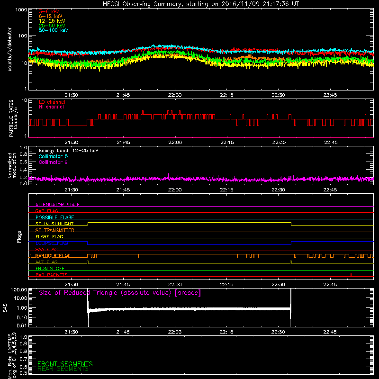The height and width of the screenshot is (379, 379).
Task: Click 22:00 tick label under the counts plot
Action: click(175, 95)
